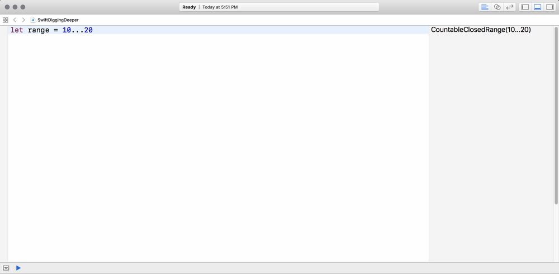This screenshot has width=559, height=274.
Task: Open the Assistant editor
Action: (497, 7)
